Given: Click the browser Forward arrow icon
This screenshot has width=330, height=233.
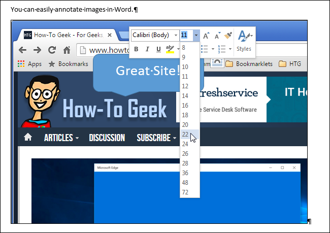Looking at the screenshot, I should tap(37, 50).
